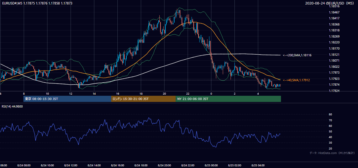Click the London session bar ロンドン 15:30-21:00 JST
This screenshot has width=358, height=168.
143,99
